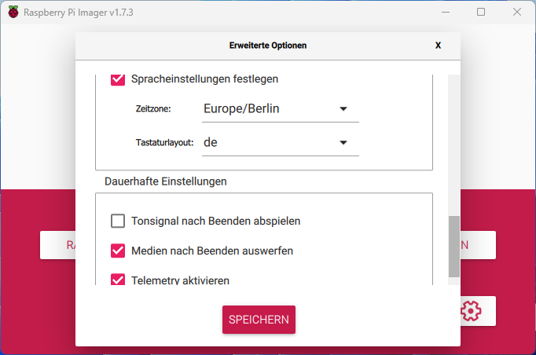The width and height of the screenshot is (536, 355).
Task: Select the Europe/Berlin timezone combo box
Action: (281, 109)
